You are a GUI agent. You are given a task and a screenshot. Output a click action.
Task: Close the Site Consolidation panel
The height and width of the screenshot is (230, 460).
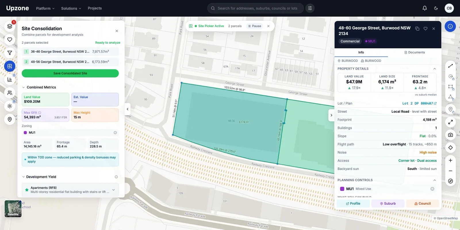[117, 31]
